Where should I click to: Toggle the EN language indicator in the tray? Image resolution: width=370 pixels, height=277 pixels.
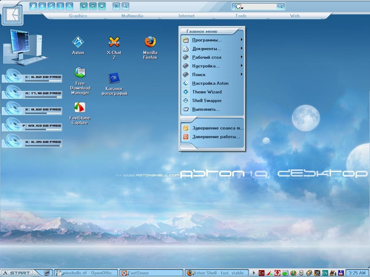coord(325,273)
